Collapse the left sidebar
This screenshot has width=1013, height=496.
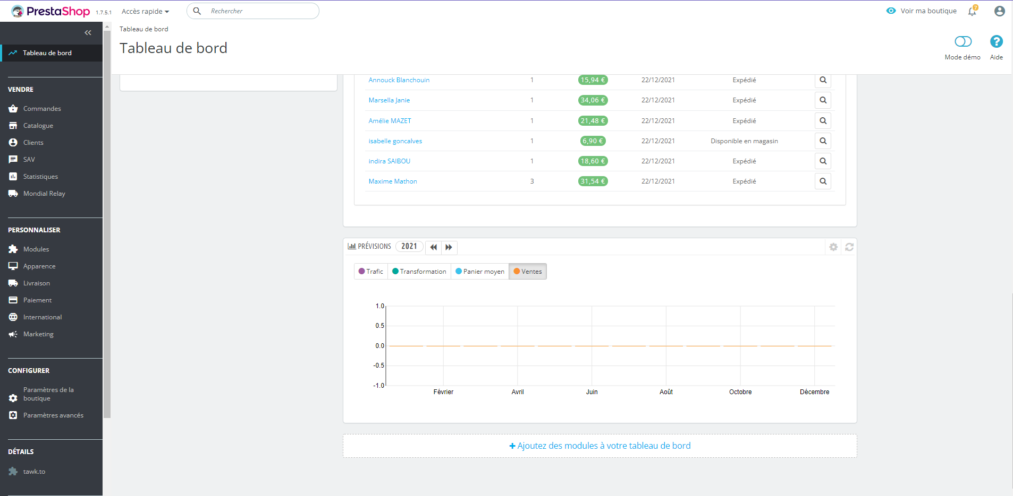click(x=88, y=32)
